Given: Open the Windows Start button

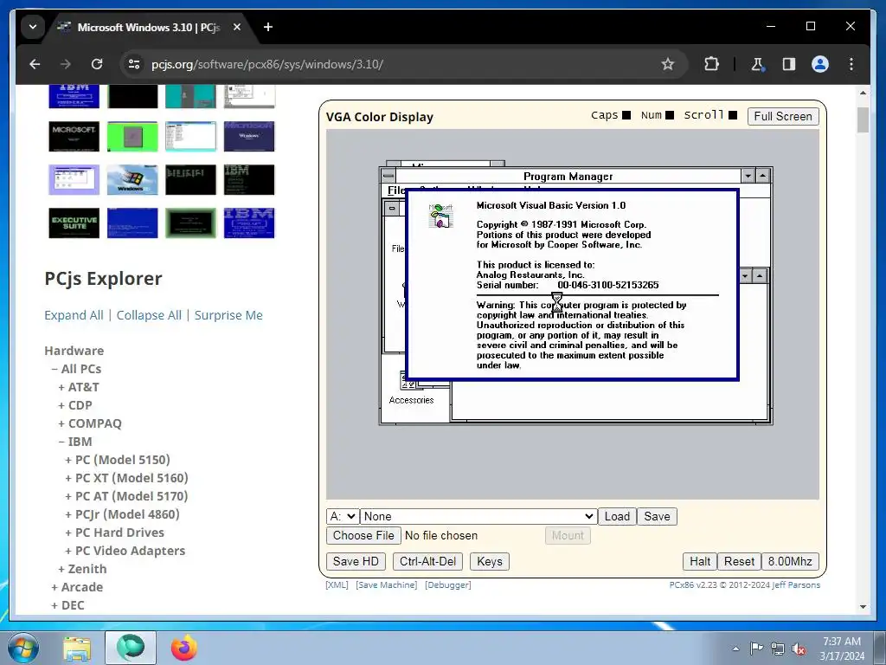Looking at the screenshot, I should 22,648.
